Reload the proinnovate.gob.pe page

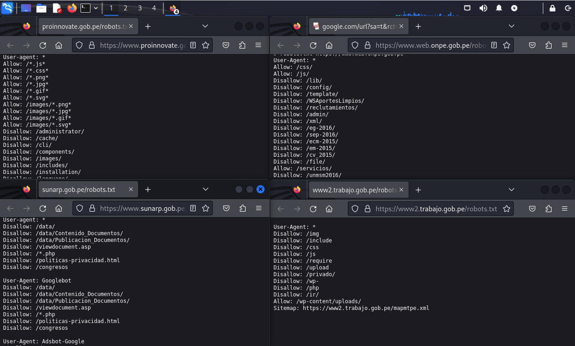point(43,45)
